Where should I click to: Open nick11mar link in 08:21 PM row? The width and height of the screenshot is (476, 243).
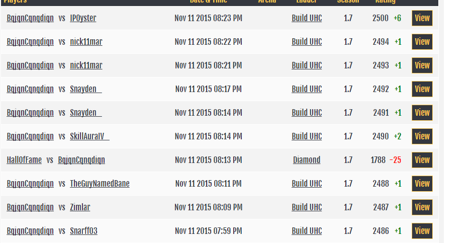(86, 65)
